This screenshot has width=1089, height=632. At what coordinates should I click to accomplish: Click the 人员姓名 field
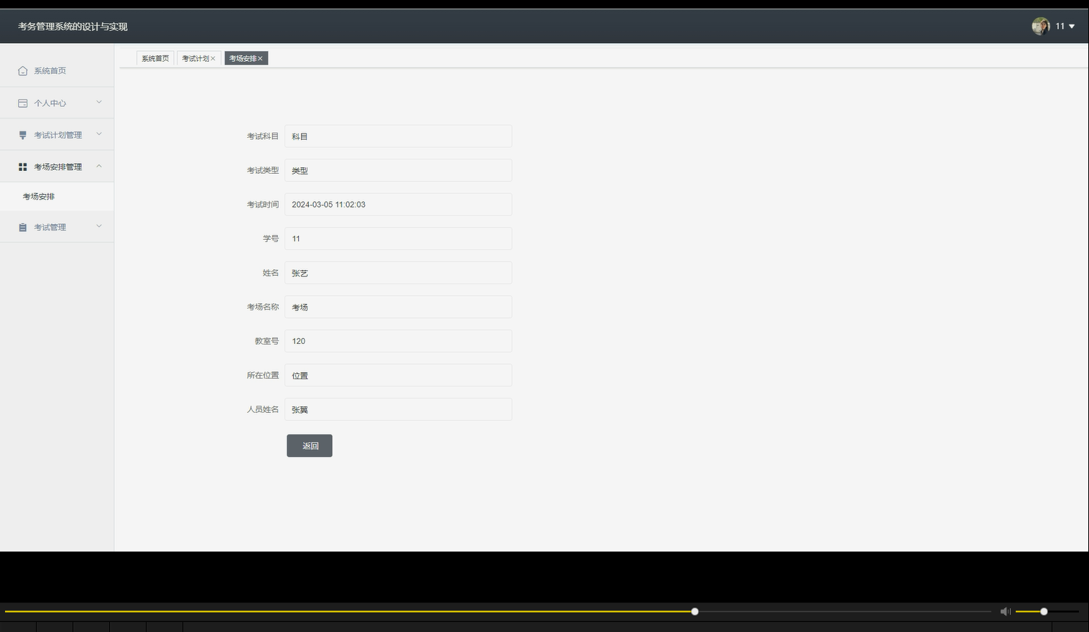398,409
